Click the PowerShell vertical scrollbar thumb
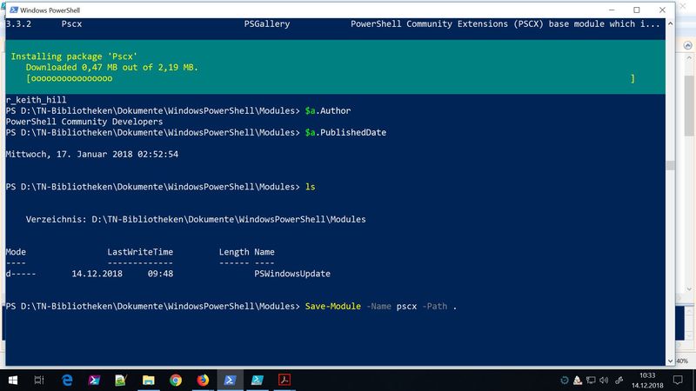 coord(670,165)
